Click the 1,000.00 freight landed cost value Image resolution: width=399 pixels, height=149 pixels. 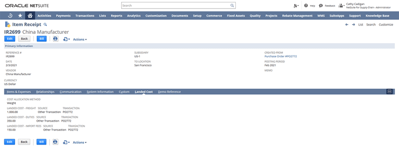pos(12,112)
